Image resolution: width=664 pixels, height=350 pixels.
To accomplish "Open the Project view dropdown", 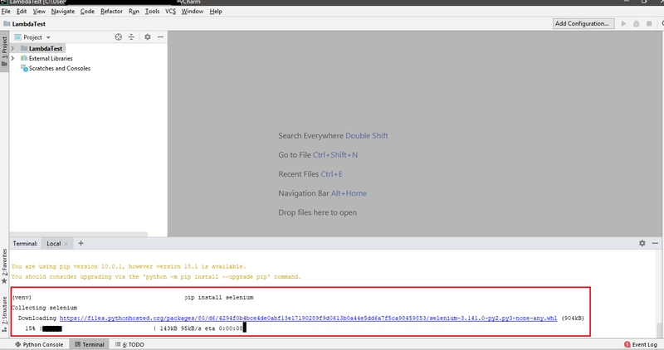I will coord(37,37).
